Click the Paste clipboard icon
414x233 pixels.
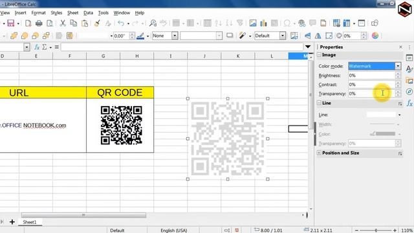[x=85, y=23]
